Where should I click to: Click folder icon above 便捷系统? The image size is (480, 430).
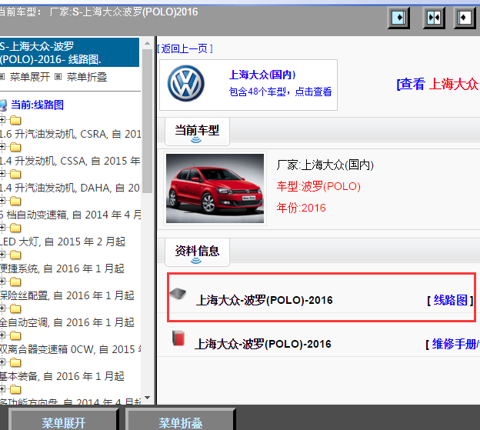point(15,255)
